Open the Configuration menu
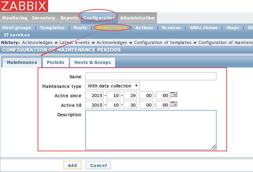The image size is (253, 172). (x=99, y=18)
